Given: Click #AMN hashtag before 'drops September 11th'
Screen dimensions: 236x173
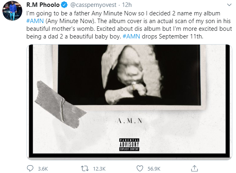Looking at the screenshot, I should click(131, 36).
